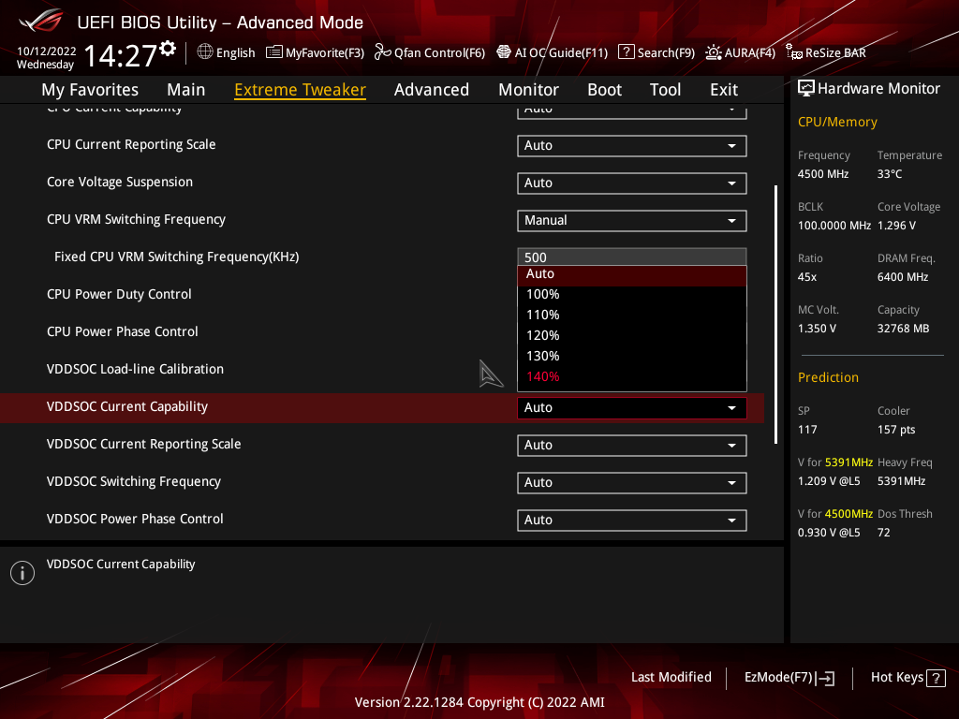
Task: Click the EzMode exit arrow icon
Action: pos(825,678)
